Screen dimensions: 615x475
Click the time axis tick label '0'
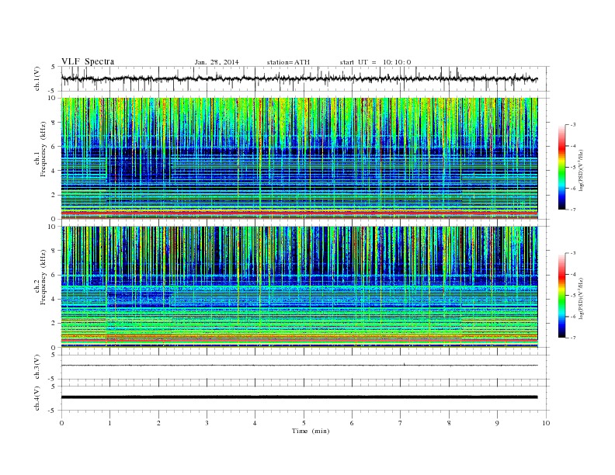point(61,423)
